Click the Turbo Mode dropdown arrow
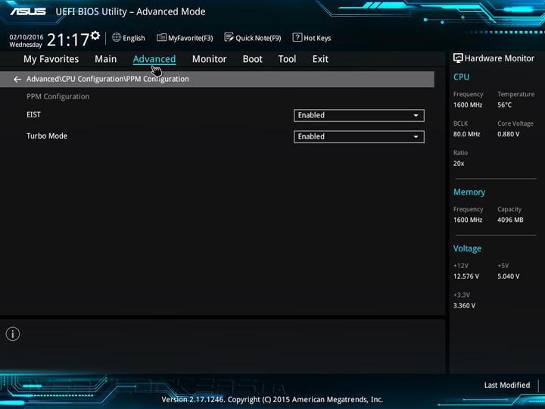Image resolution: width=545 pixels, height=409 pixels. pyautogui.click(x=416, y=136)
